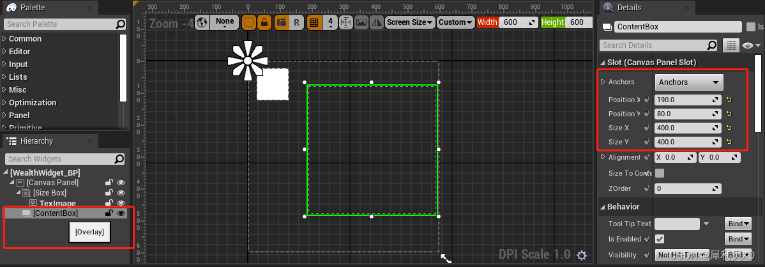Reset Position X to default arrow
The width and height of the screenshot is (765, 267).
tap(729, 100)
